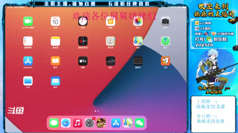The image size is (238, 133).
Task: Open App Store from dock recent apps
Action: [116, 123]
